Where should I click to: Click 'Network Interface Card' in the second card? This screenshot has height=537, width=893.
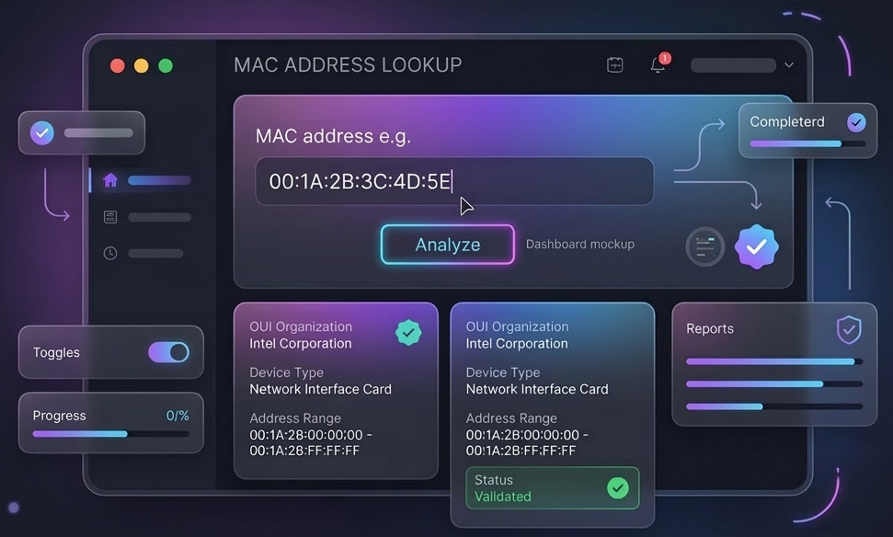tap(537, 389)
